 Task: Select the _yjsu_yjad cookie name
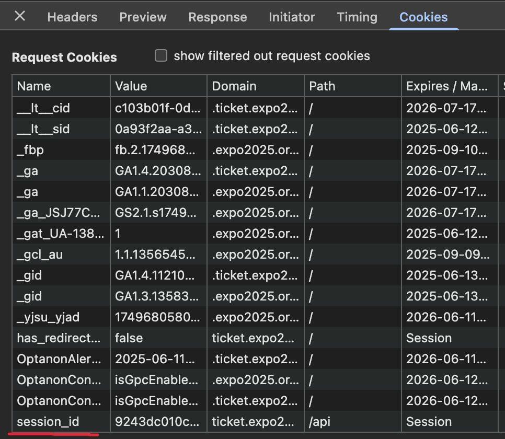(x=48, y=317)
